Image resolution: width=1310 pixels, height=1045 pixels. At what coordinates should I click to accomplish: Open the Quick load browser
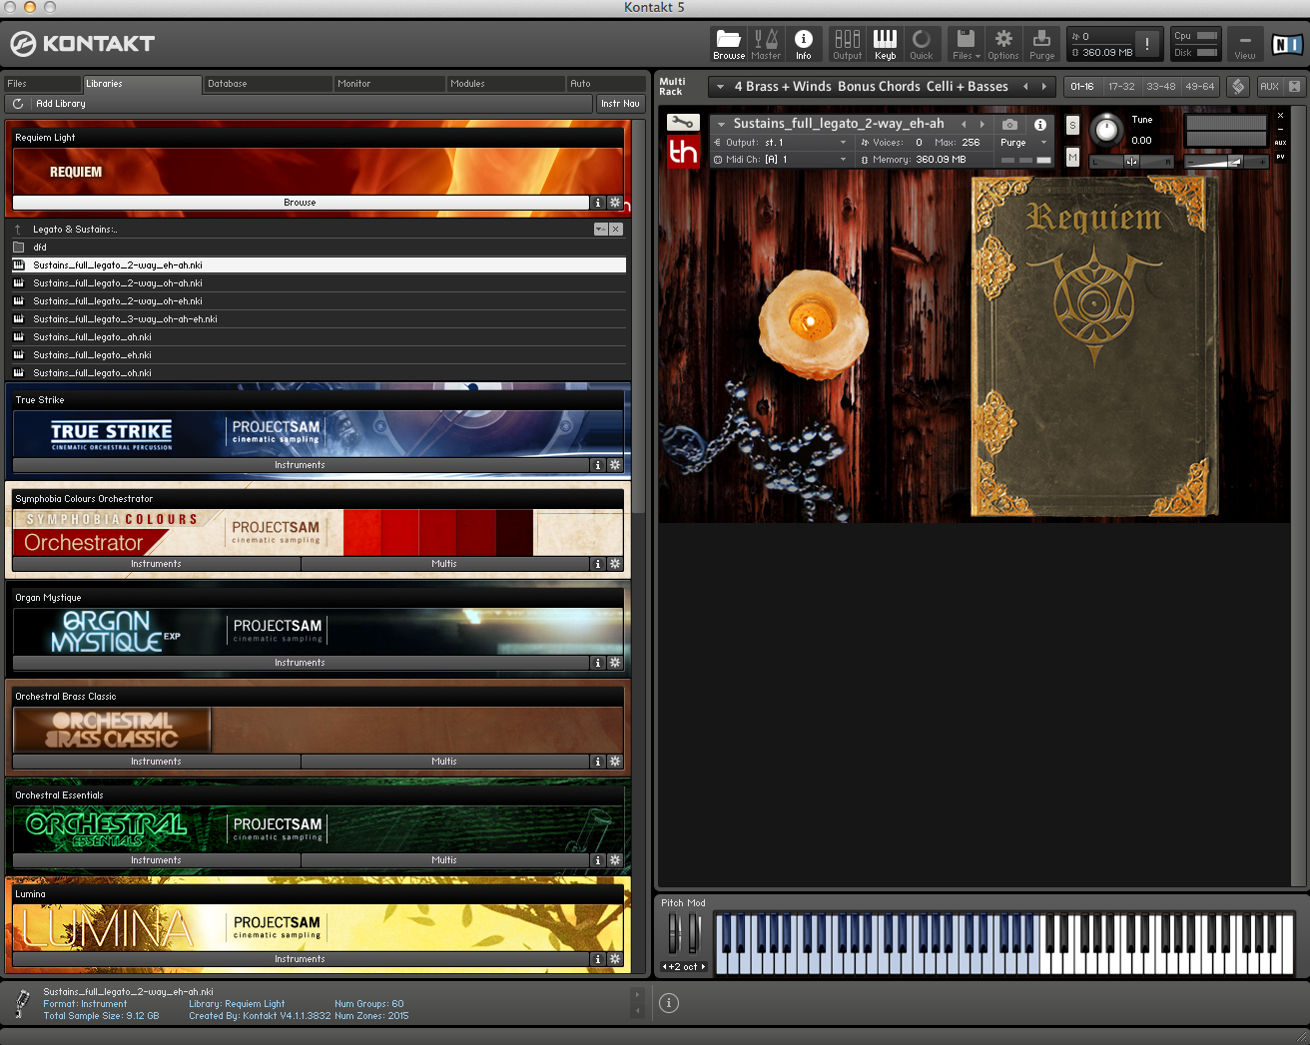pos(922,44)
